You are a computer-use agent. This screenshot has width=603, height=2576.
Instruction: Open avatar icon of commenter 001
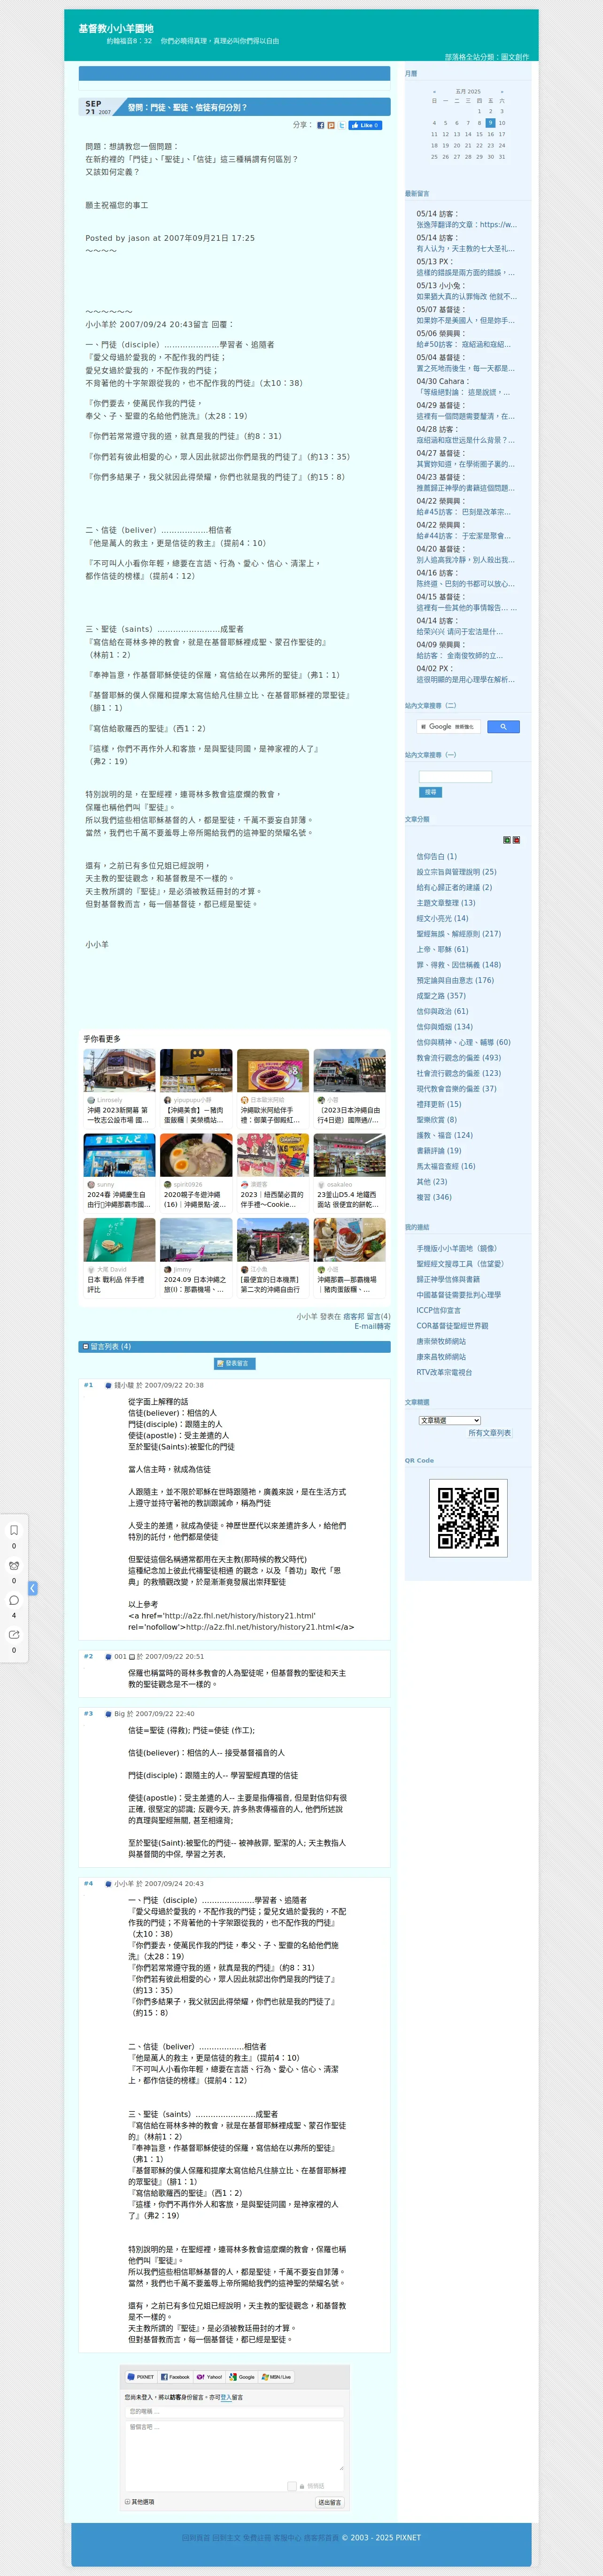(109, 1656)
